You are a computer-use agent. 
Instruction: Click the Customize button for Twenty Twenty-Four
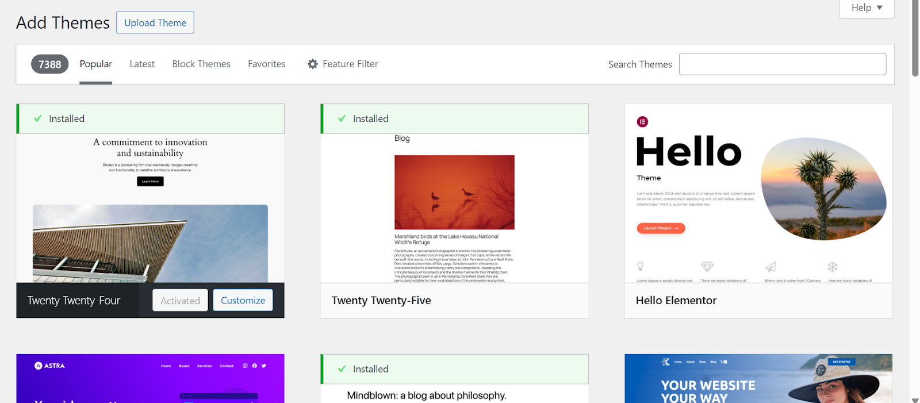coord(243,300)
